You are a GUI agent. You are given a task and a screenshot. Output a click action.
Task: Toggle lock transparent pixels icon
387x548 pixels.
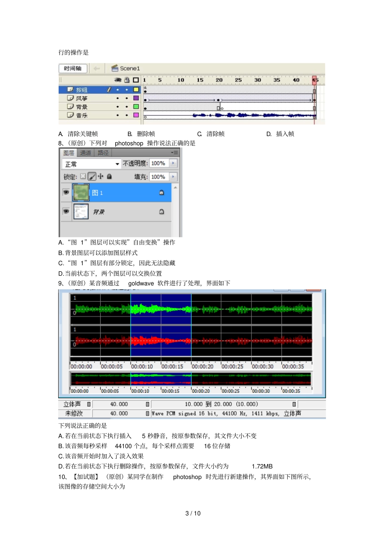[83, 176]
